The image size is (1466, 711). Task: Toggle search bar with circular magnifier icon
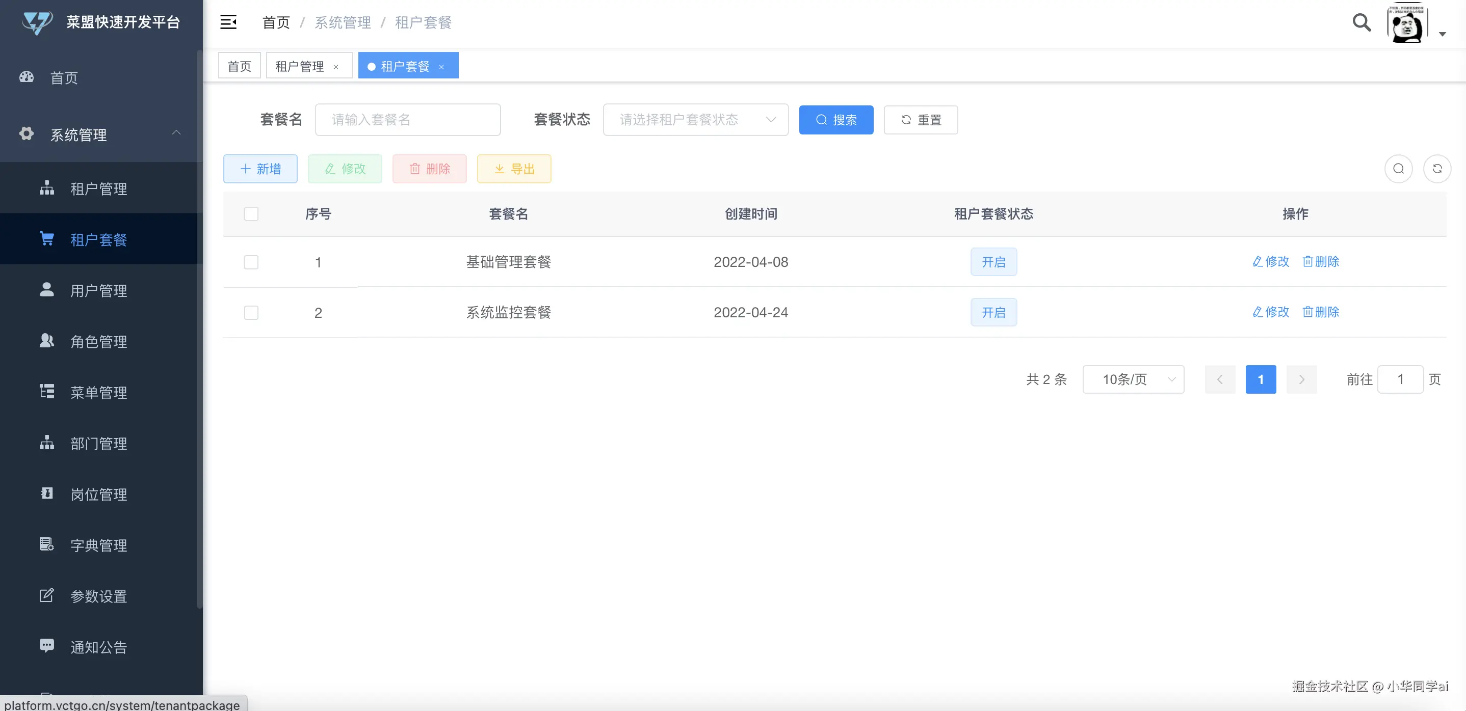[1398, 169]
